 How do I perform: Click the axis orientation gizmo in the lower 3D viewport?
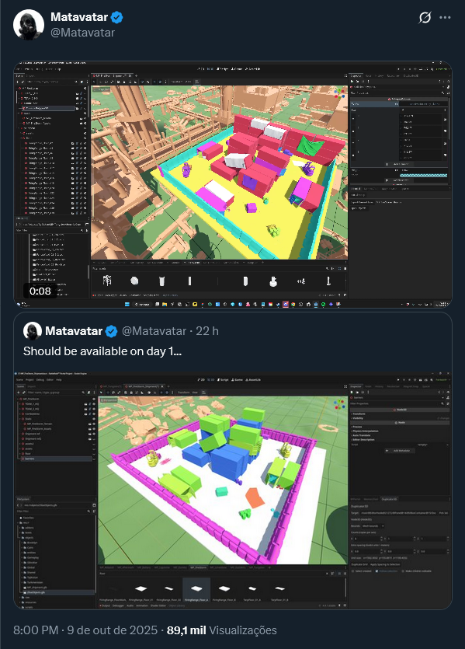(x=340, y=404)
